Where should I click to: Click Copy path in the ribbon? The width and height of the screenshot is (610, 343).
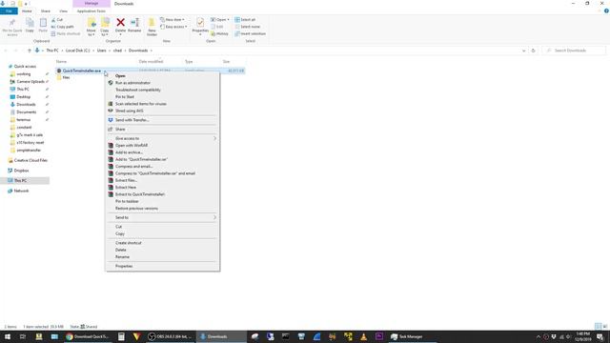(x=62, y=27)
